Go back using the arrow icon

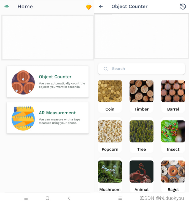(101, 7)
